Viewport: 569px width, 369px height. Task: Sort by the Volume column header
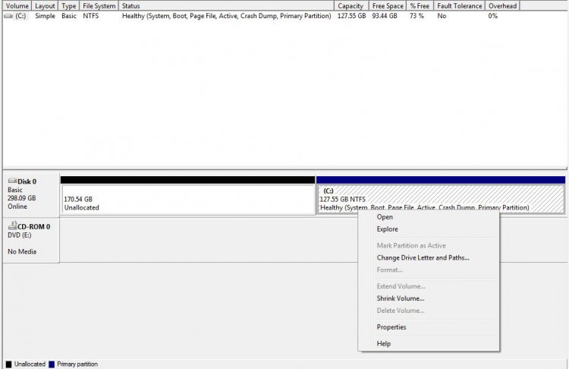(x=17, y=6)
